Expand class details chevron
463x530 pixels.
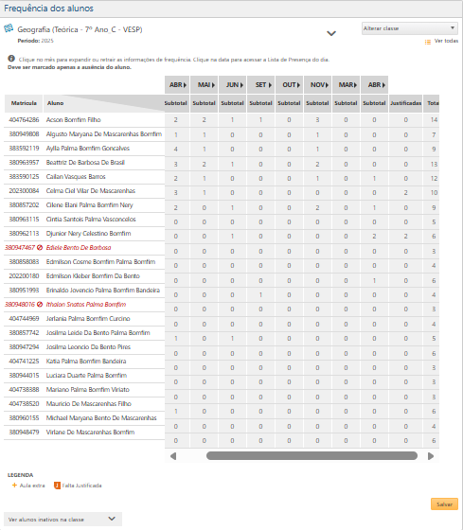click(331, 33)
